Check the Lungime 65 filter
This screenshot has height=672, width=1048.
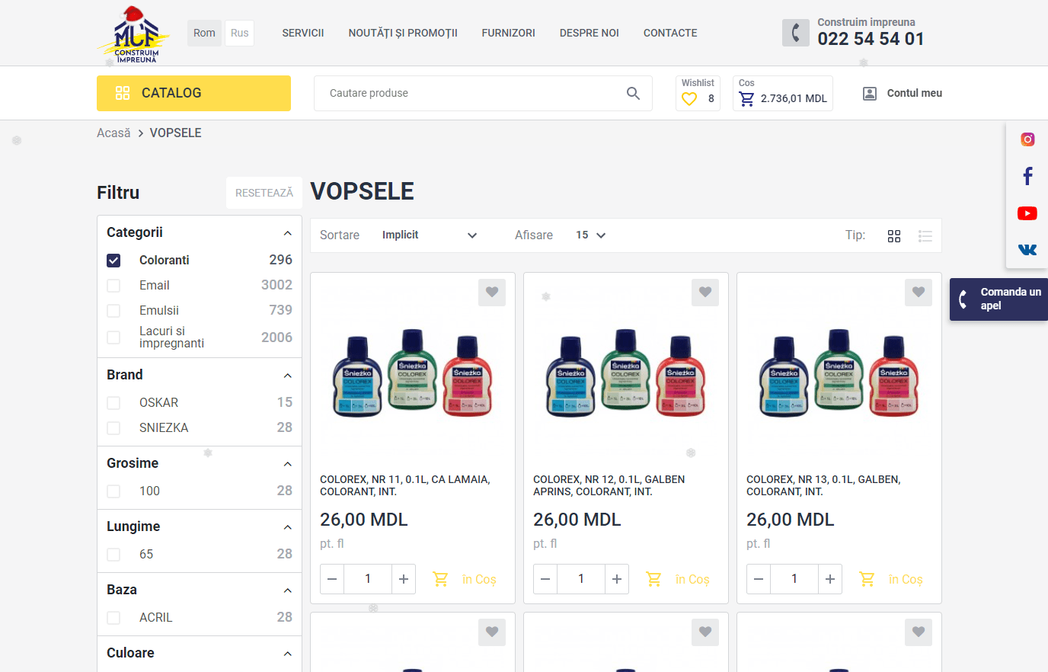tap(113, 555)
